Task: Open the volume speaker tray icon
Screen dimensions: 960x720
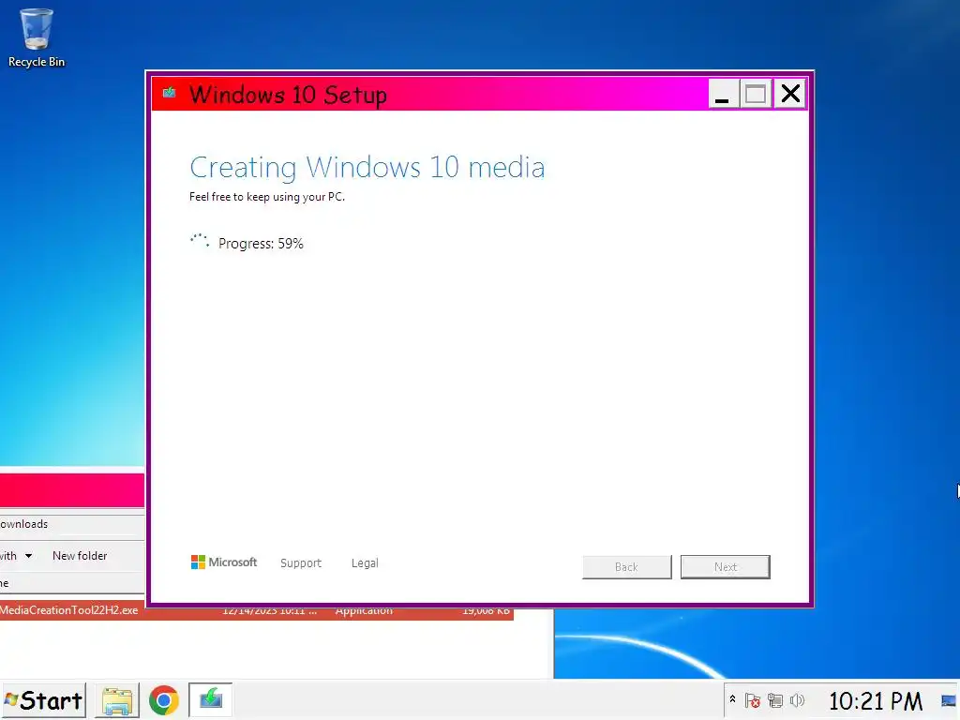Action: pos(797,700)
